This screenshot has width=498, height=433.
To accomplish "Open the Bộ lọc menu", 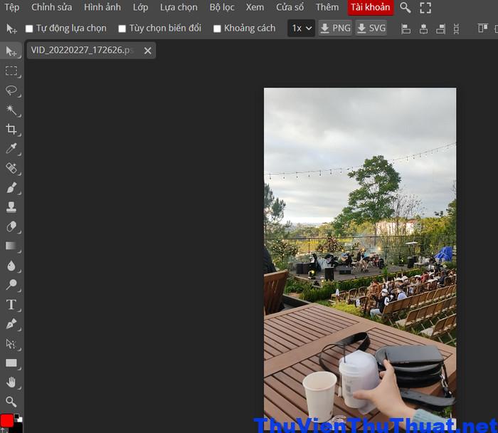I will click(222, 7).
